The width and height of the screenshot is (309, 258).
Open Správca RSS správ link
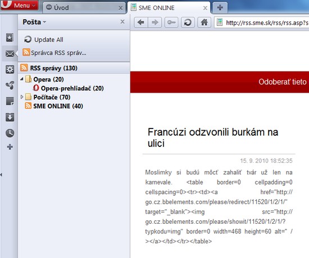pyautogui.click(x=54, y=53)
